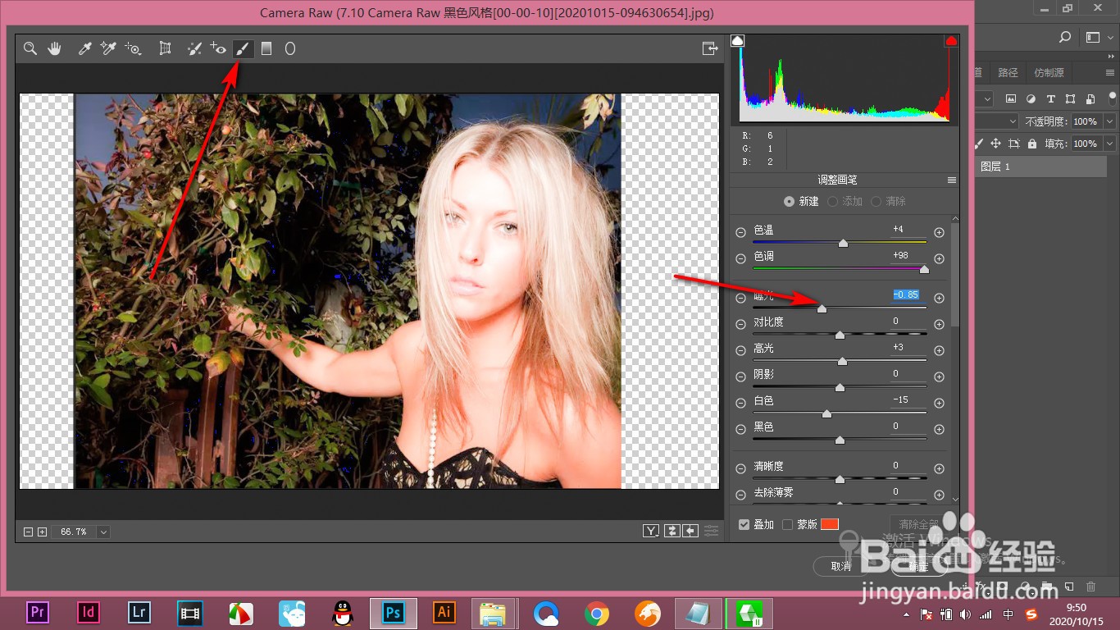1120x630 pixels.
Task: Toggle highlight clipping warning in histogram
Action: (x=952, y=41)
